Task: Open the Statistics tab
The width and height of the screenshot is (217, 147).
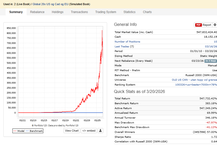Action: coord(129,12)
